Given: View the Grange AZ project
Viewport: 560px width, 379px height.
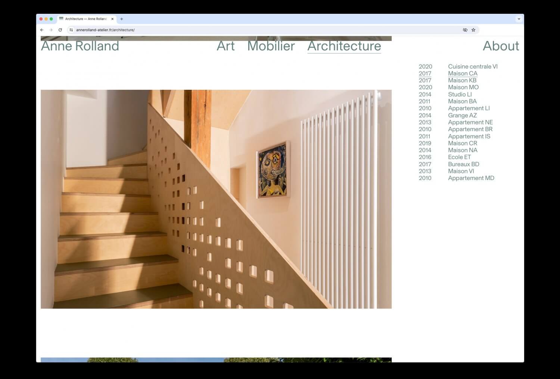Looking at the screenshot, I should [463, 116].
